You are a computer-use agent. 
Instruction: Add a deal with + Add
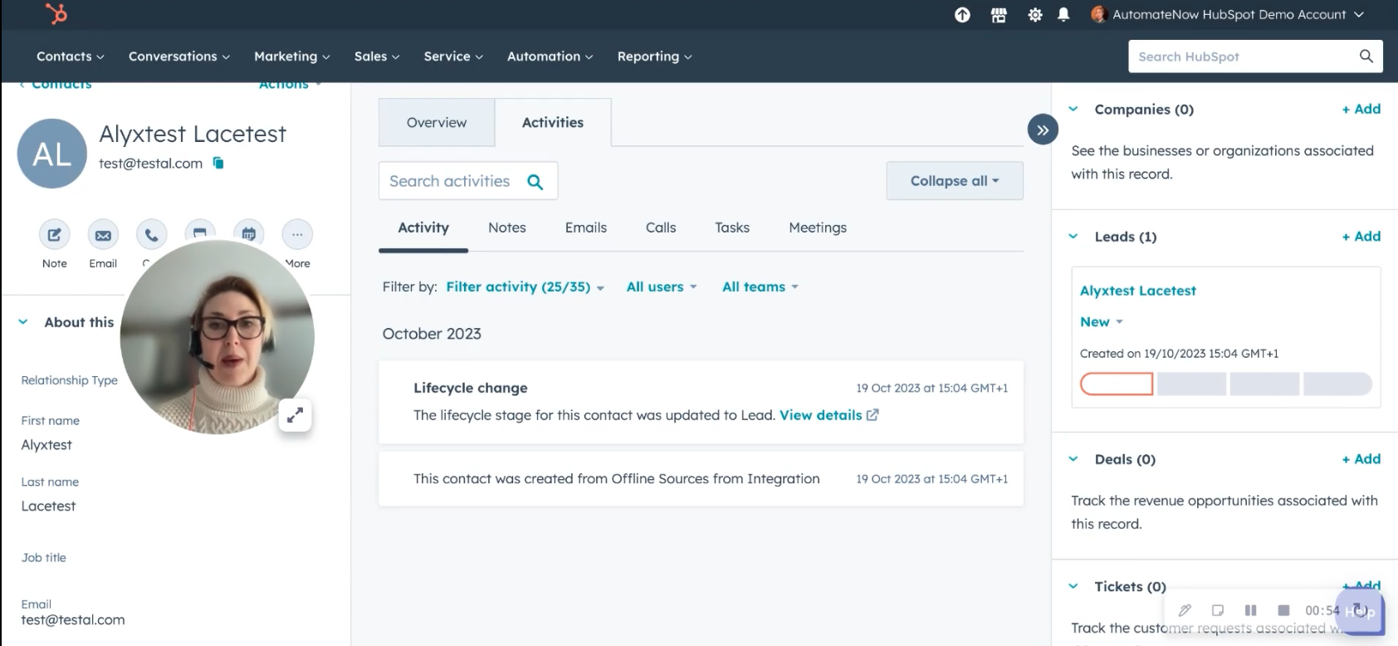(1361, 459)
